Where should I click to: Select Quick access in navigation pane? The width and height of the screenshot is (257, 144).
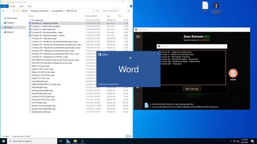pos(12,18)
